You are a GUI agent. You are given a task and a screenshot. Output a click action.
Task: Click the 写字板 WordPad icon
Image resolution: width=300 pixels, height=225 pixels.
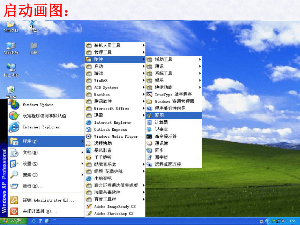(x=149, y=157)
